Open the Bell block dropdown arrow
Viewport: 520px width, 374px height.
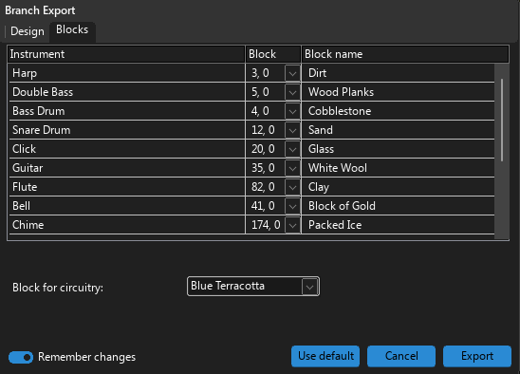pyautogui.click(x=292, y=206)
